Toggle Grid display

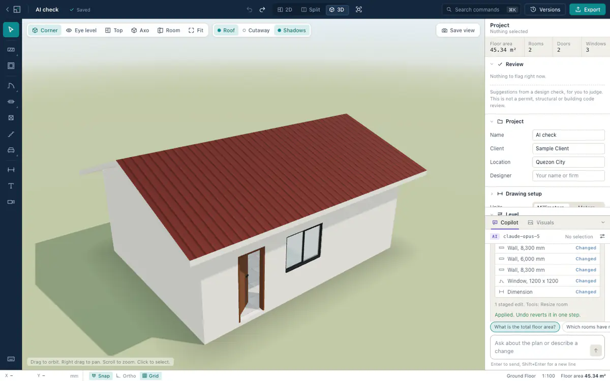coord(150,376)
